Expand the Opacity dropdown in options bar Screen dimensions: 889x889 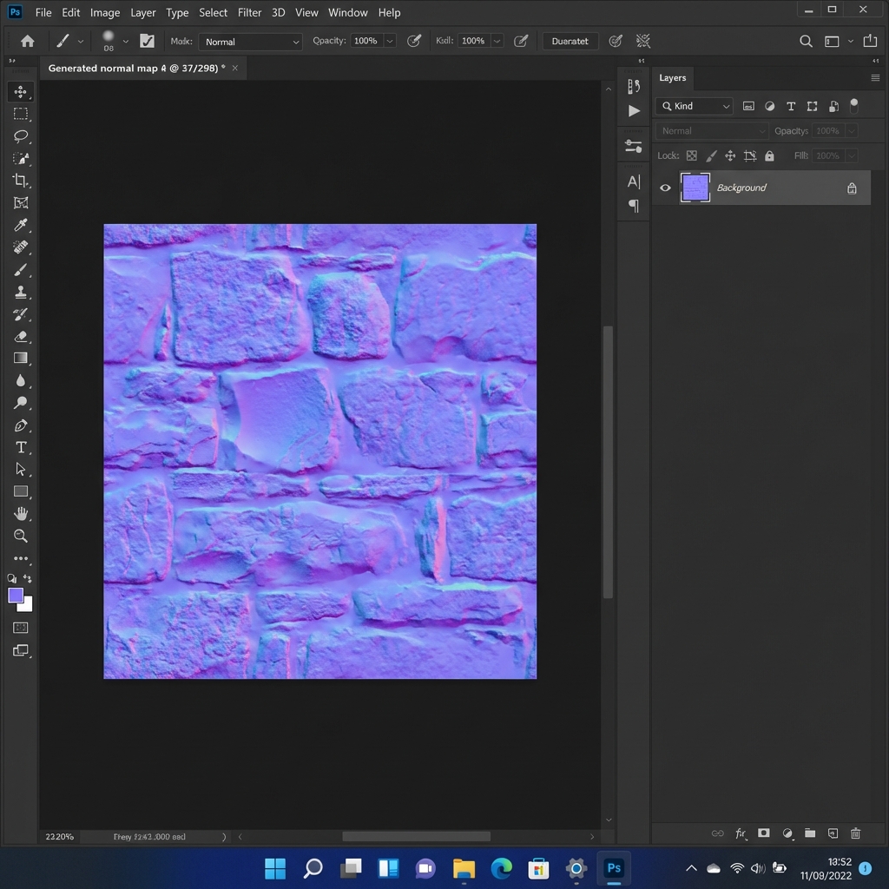click(388, 40)
